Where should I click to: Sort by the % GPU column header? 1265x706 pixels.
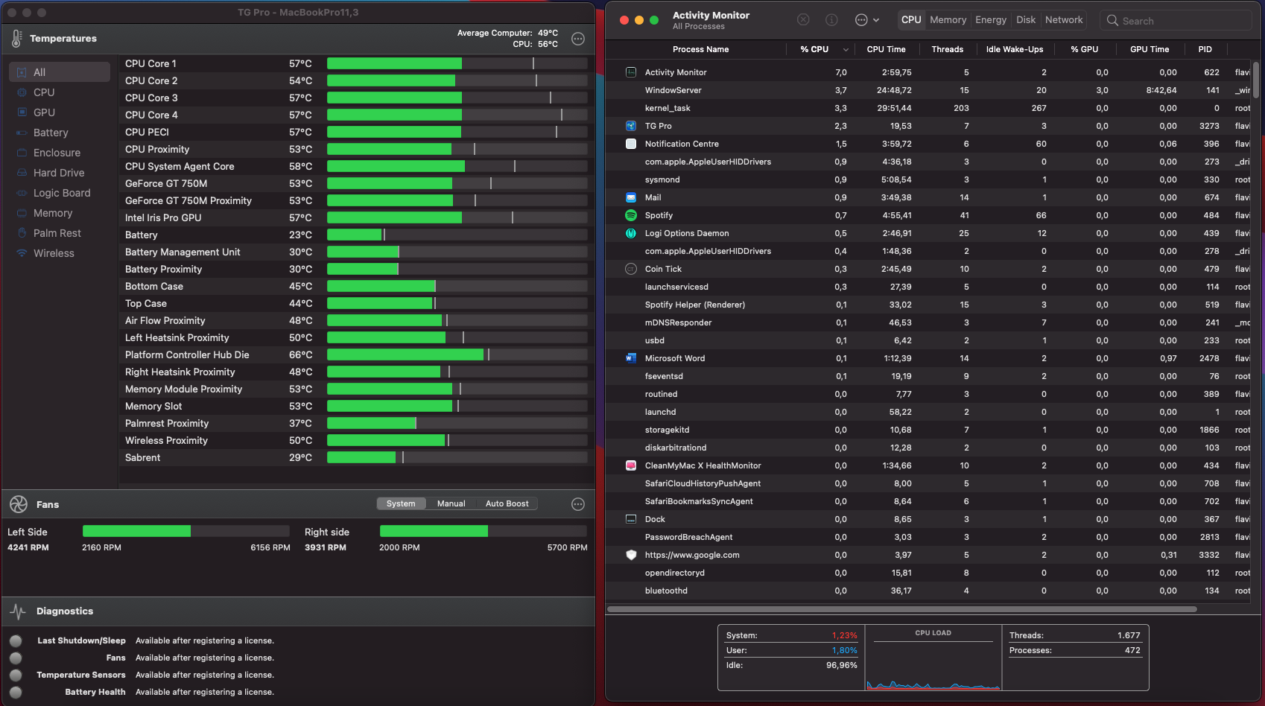coord(1084,49)
